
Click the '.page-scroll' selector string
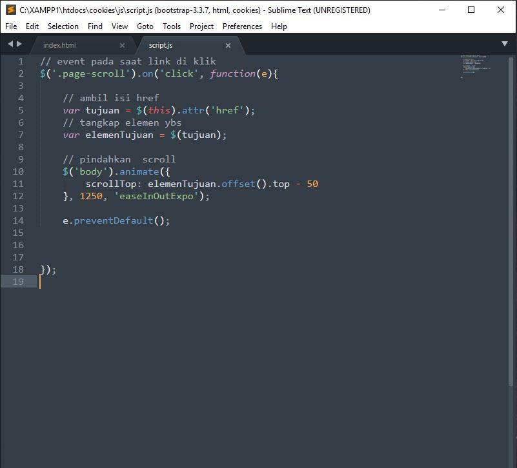coord(92,73)
